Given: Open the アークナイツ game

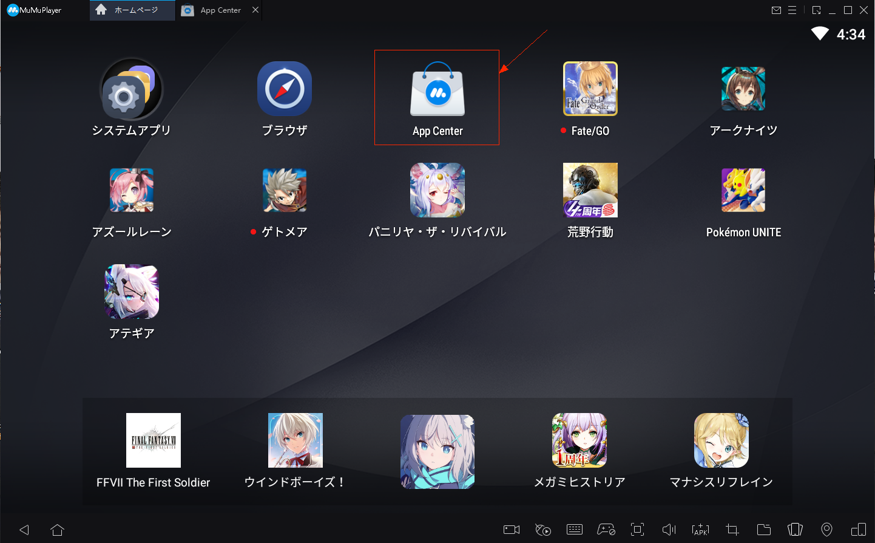Looking at the screenshot, I should click(743, 89).
